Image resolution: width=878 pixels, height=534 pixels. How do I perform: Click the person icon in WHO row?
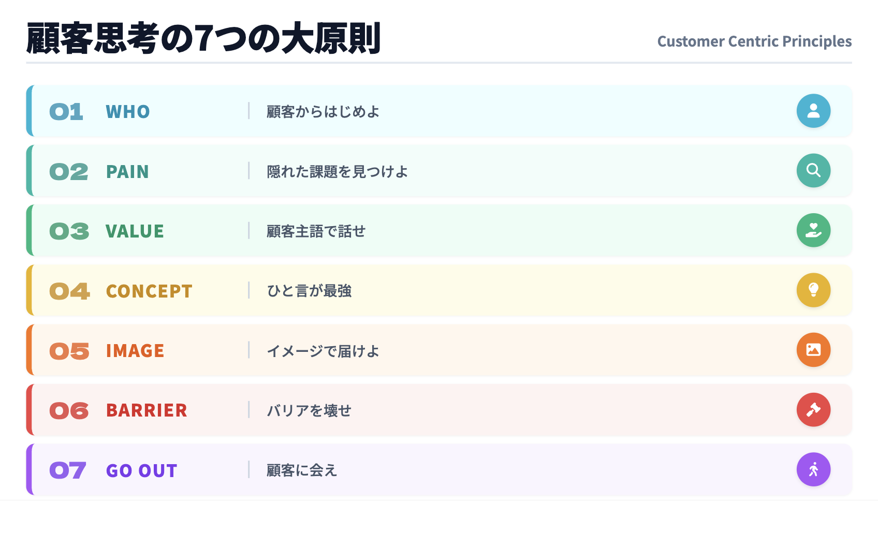coord(813,111)
